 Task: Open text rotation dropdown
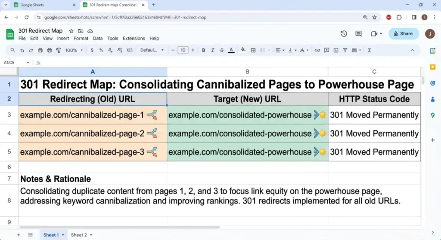point(304,50)
